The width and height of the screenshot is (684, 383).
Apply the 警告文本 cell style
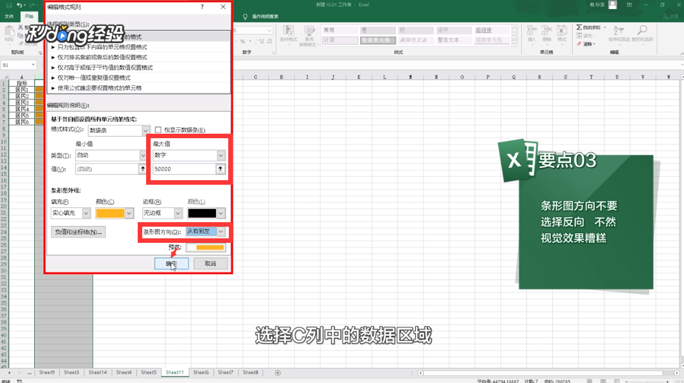point(454,40)
